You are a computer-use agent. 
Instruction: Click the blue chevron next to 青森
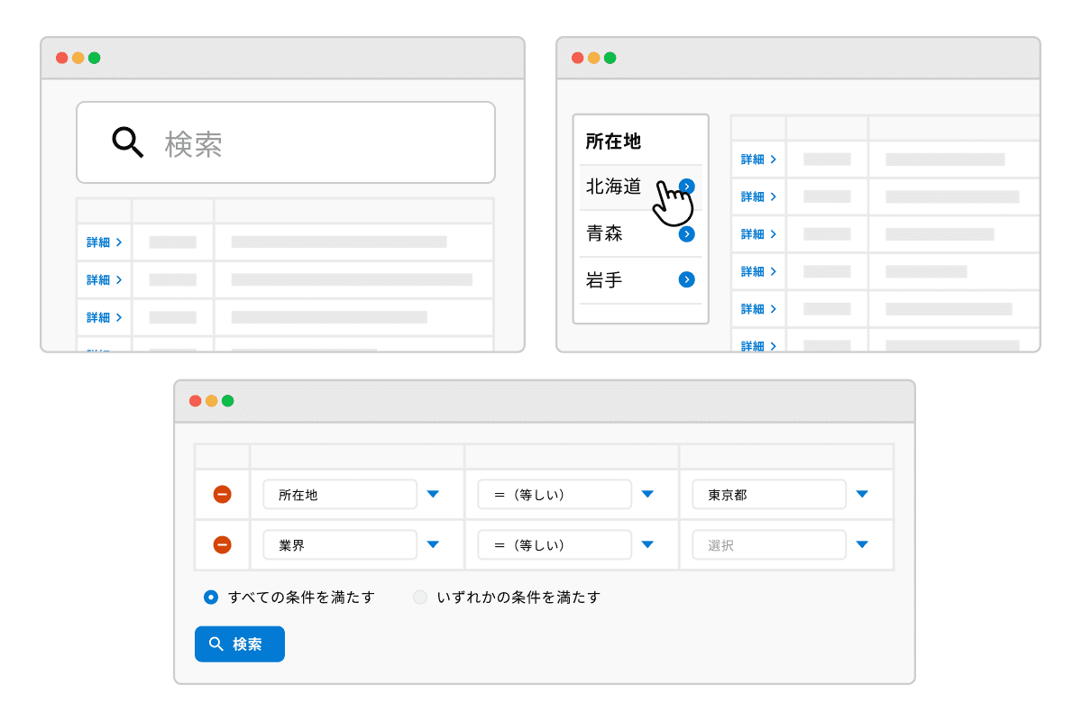687,233
